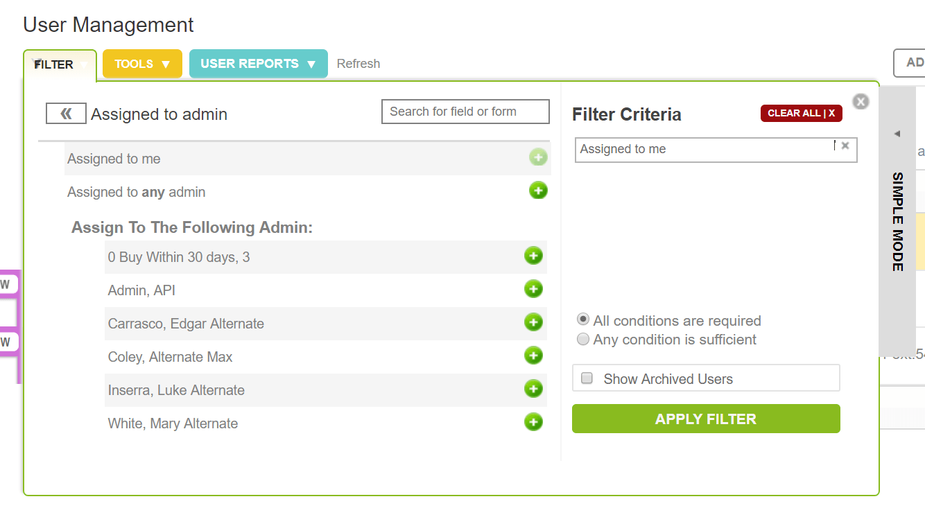This screenshot has width=925, height=508.
Task: Enable Show Archived Users checkbox
Action: pyautogui.click(x=587, y=378)
